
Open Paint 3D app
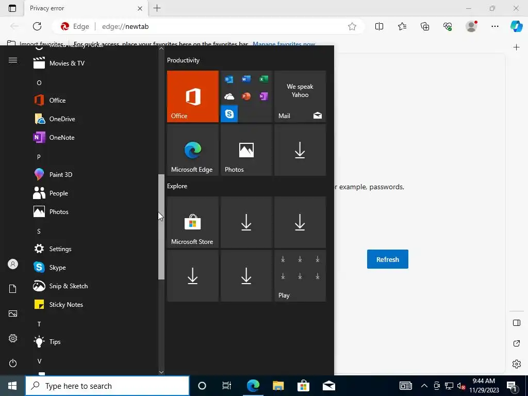91,174
